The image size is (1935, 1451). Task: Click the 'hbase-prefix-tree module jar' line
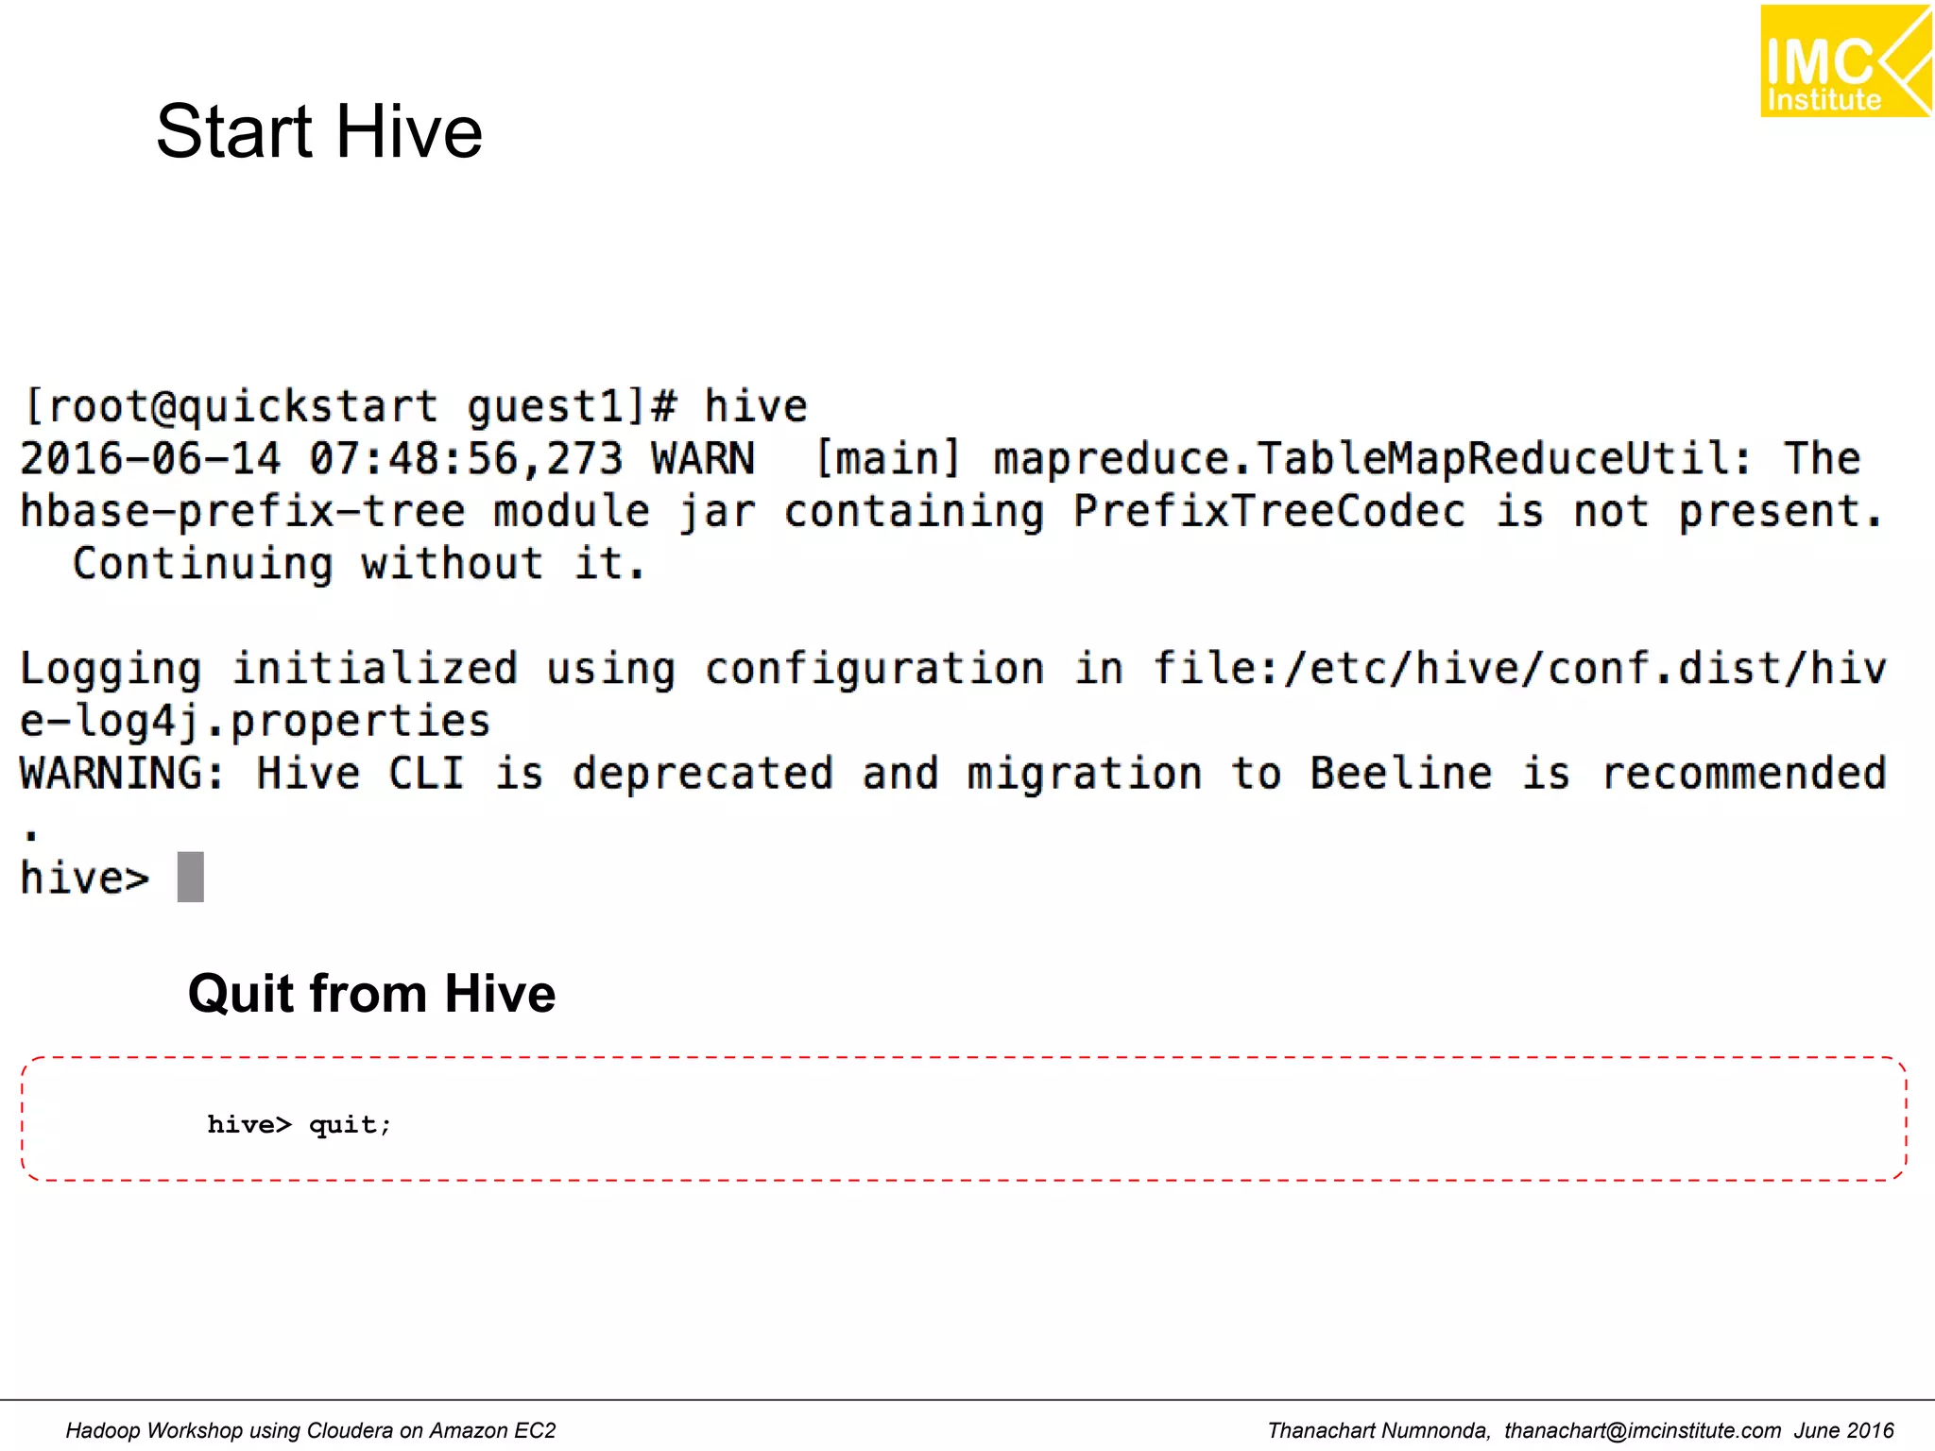pos(952,511)
